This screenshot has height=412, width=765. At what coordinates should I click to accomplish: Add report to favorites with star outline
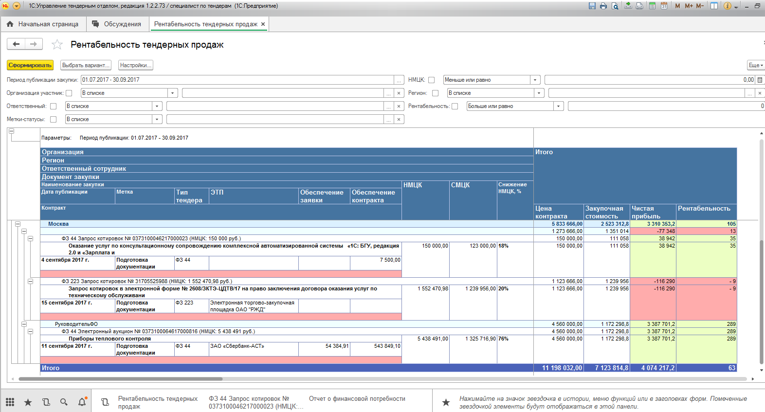tap(57, 45)
